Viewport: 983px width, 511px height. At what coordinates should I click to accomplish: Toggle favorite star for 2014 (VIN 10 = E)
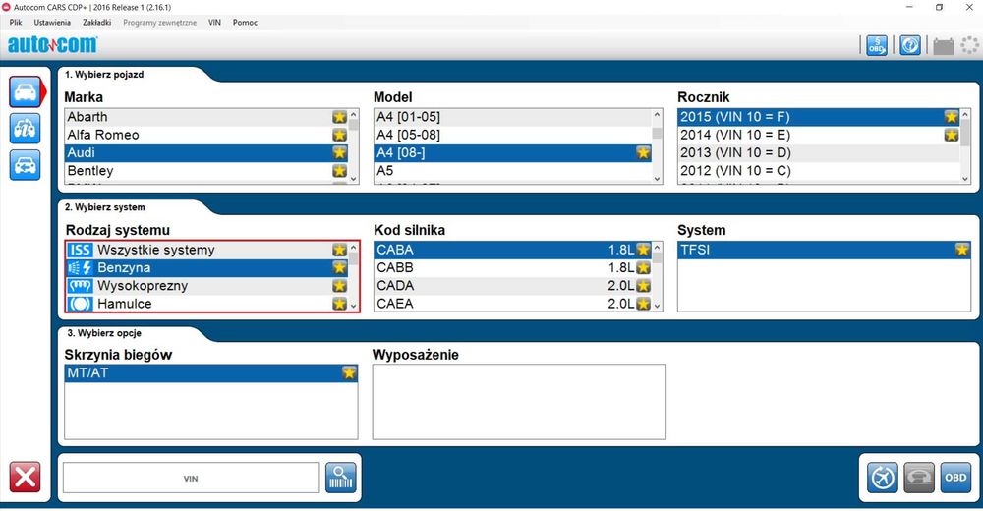click(951, 135)
